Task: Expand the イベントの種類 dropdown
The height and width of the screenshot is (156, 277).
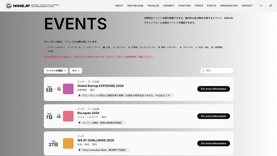Action: tap(56, 71)
